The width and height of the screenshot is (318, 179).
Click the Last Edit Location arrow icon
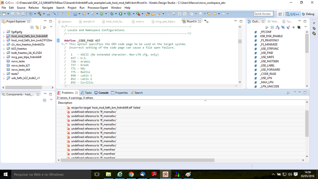click(x=209, y=14)
